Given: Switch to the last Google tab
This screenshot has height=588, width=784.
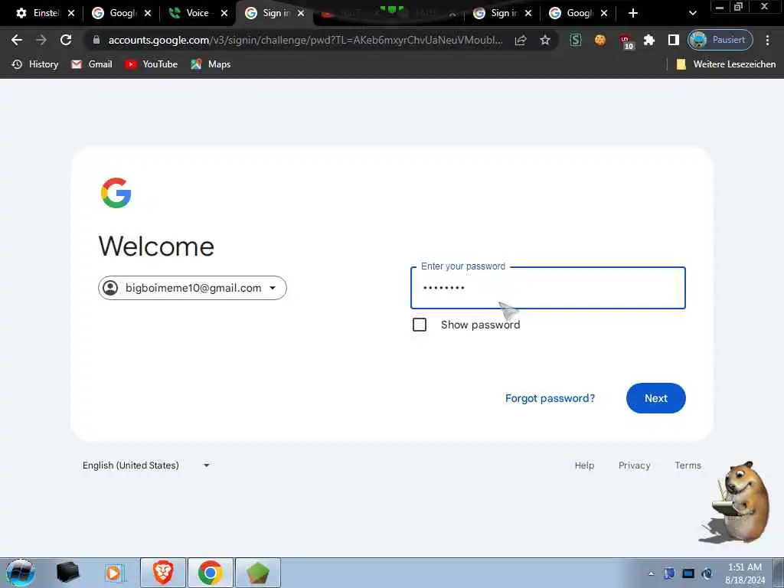Looking at the screenshot, I should [x=571, y=13].
